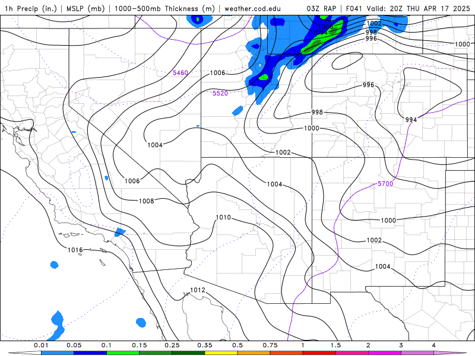Screen dimensions: 475x356
Task: Click the '994' low pressure isobar label
Action: pyautogui.click(x=411, y=120)
